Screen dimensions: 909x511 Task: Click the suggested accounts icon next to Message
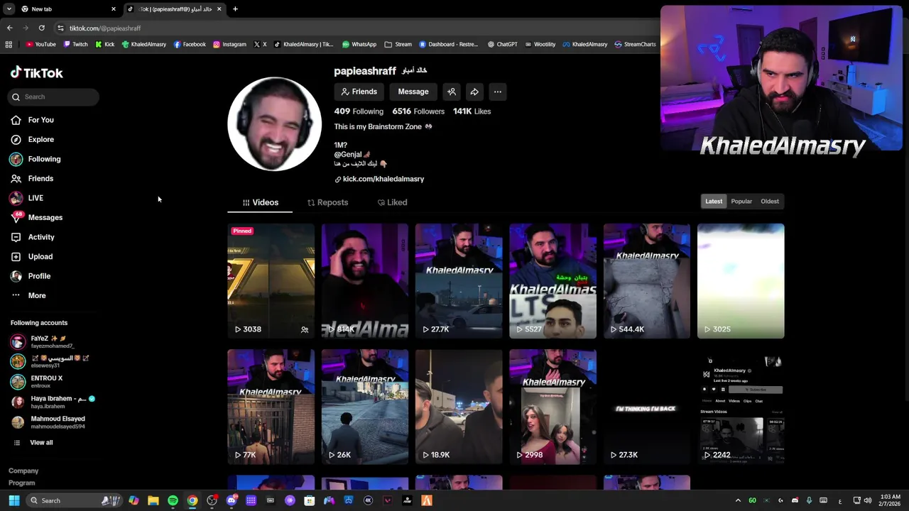coord(452,92)
